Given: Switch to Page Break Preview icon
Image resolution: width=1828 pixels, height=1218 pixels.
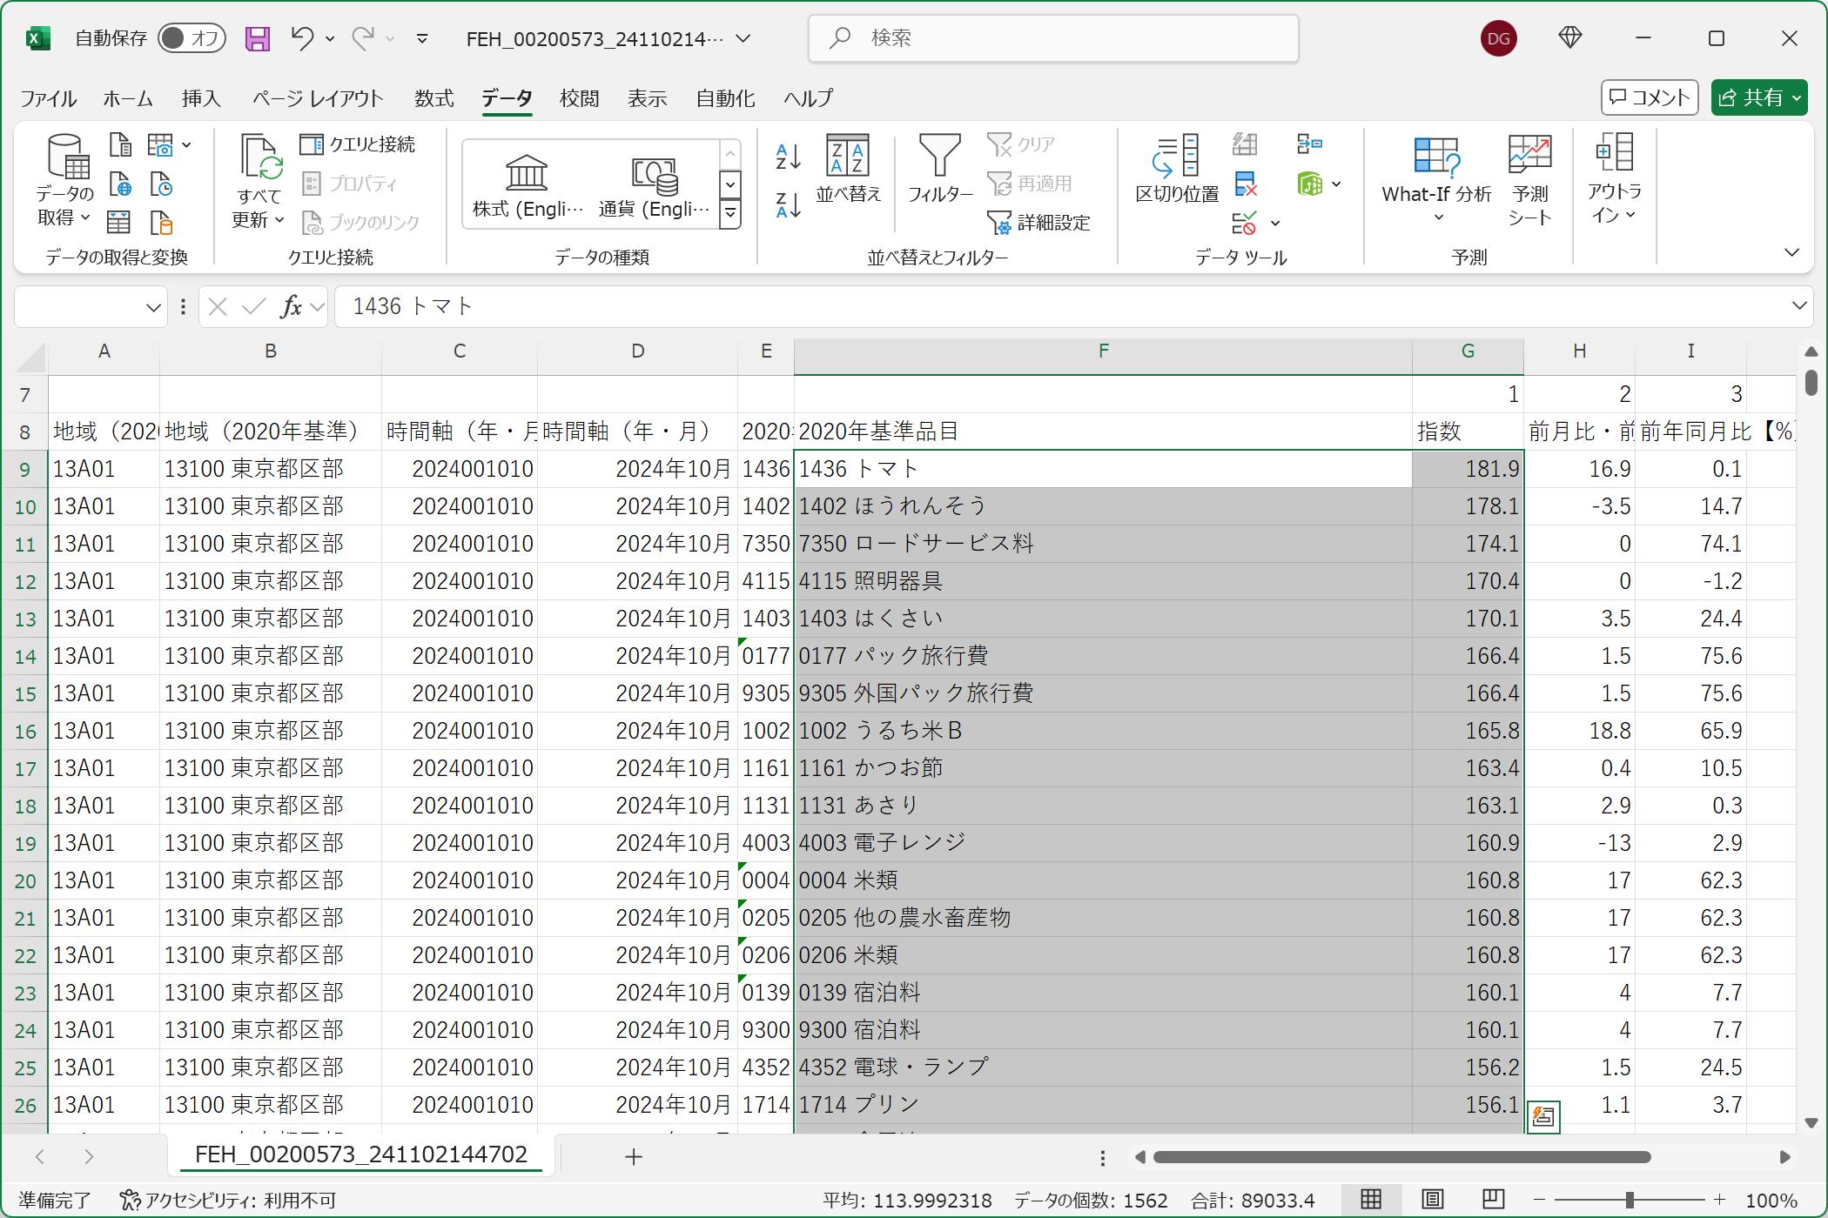Looking at the screenshot, I should coord(1493,1200).
